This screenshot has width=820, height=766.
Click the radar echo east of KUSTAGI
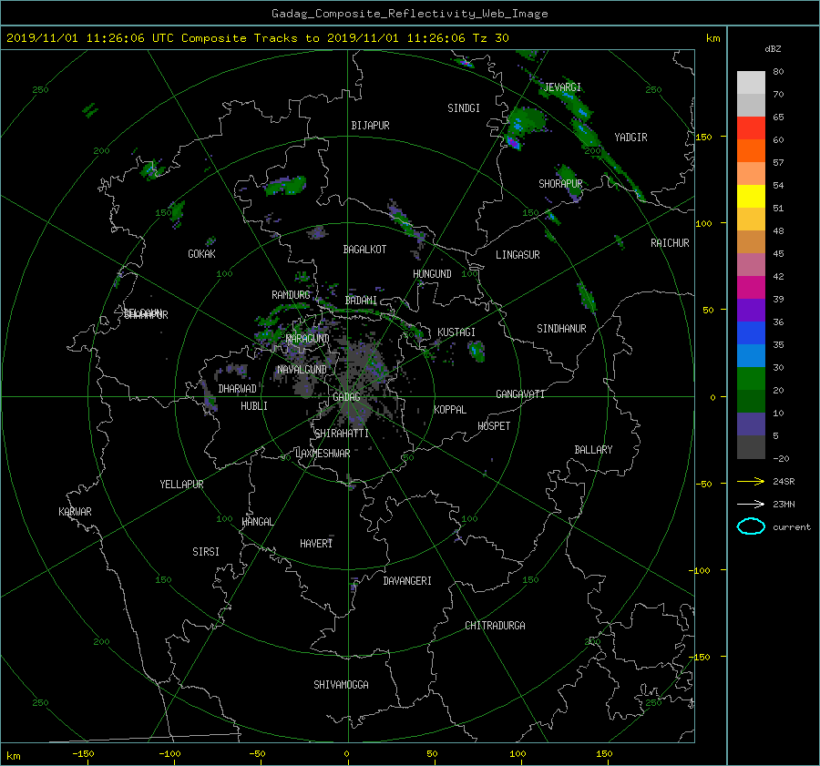click(477, 351)
